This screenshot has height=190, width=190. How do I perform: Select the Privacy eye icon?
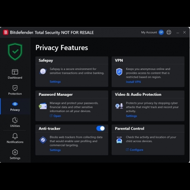tap(15, 104)
